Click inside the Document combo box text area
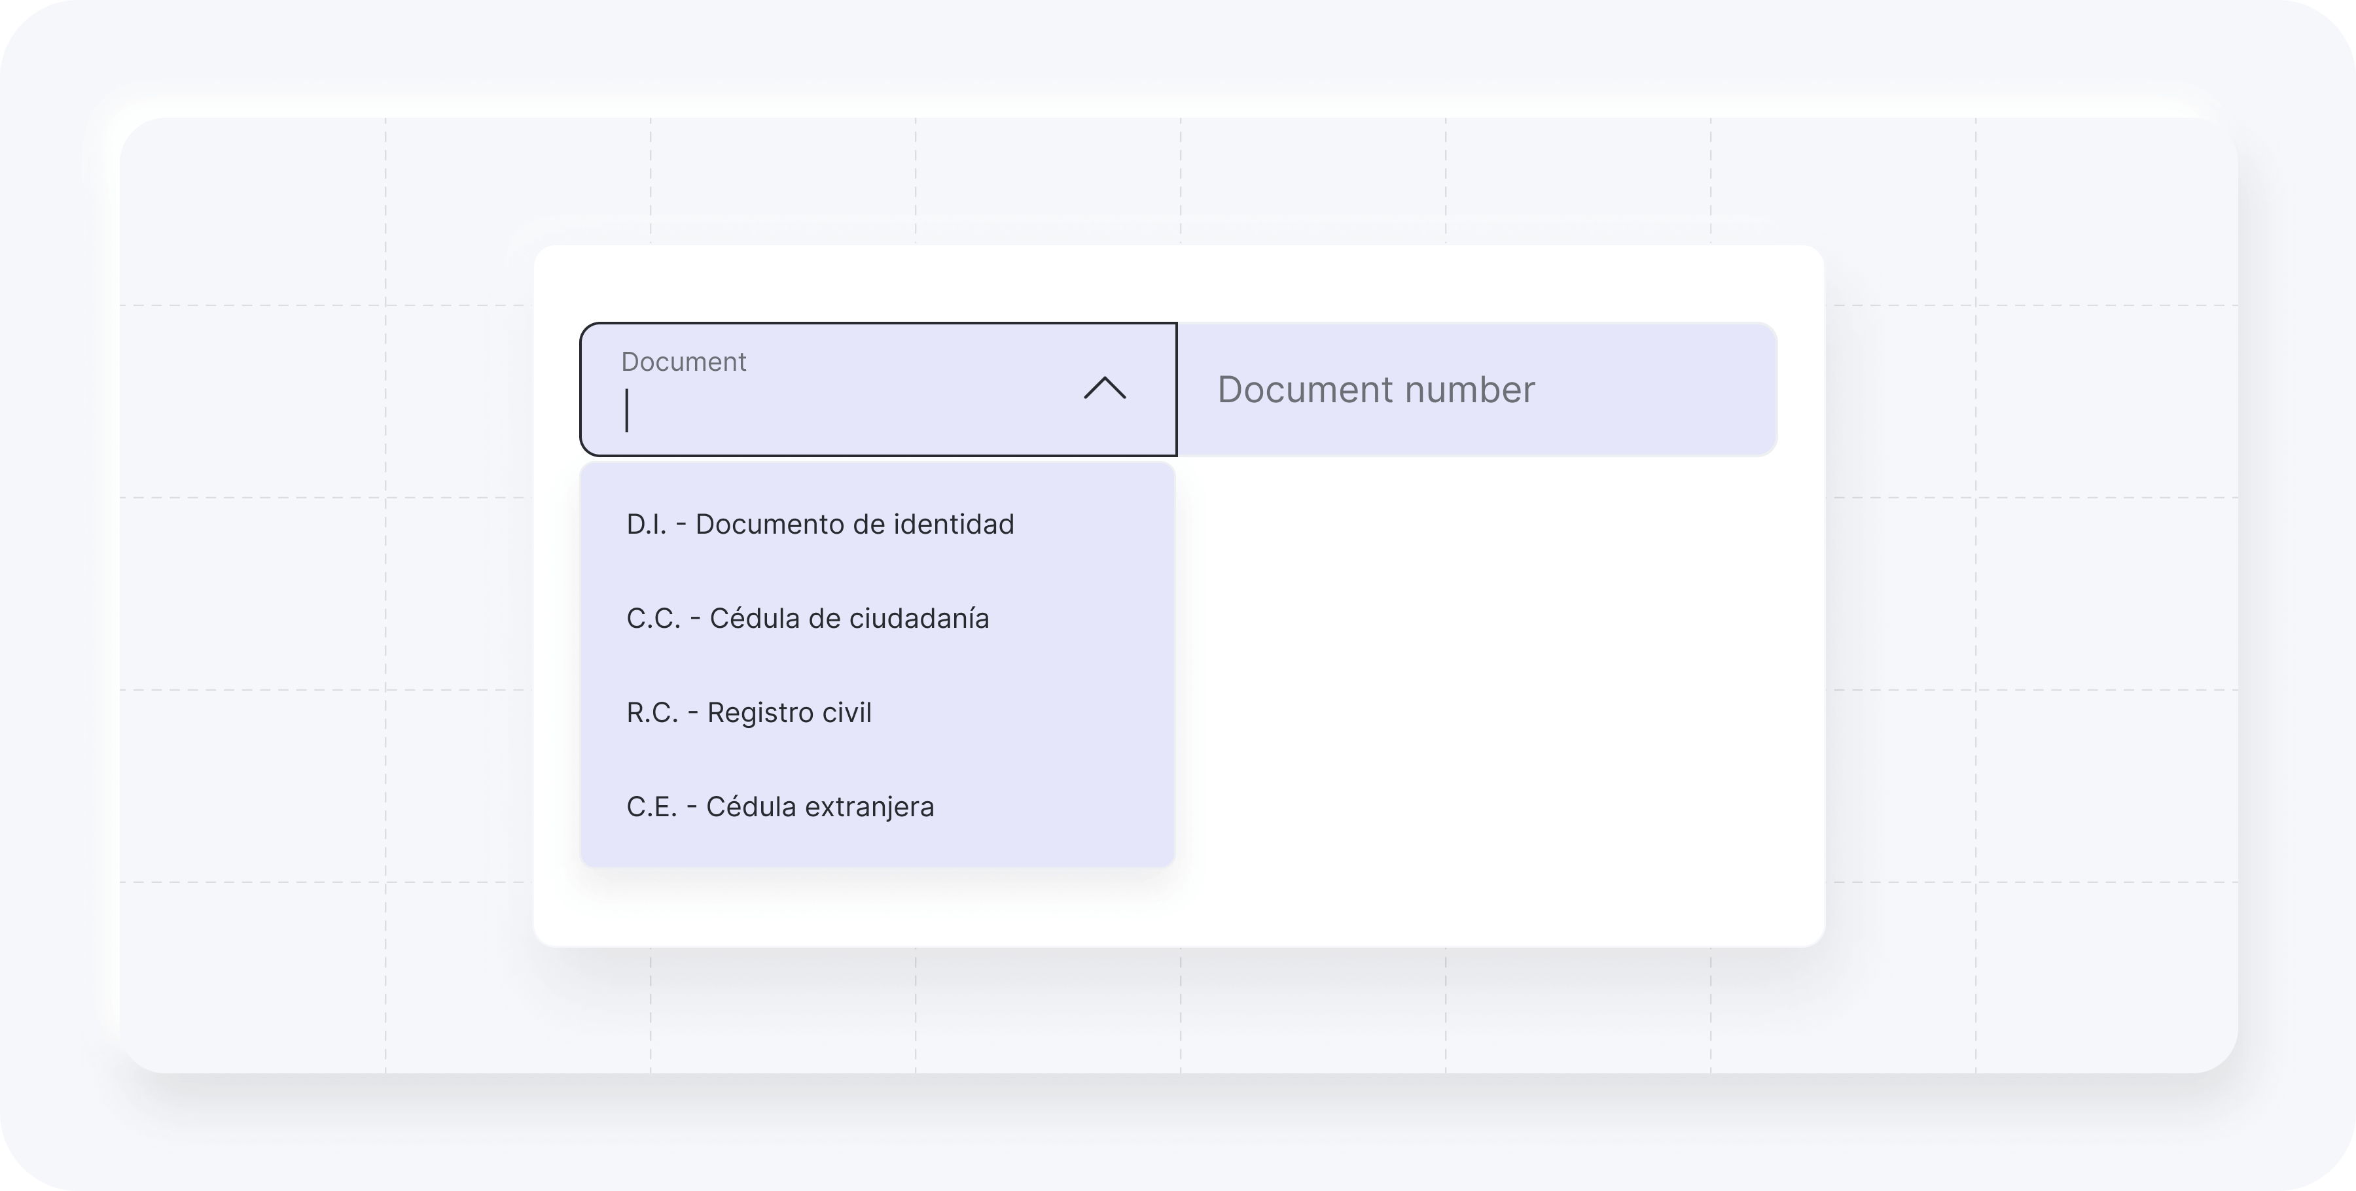 (x=823, y=411)
